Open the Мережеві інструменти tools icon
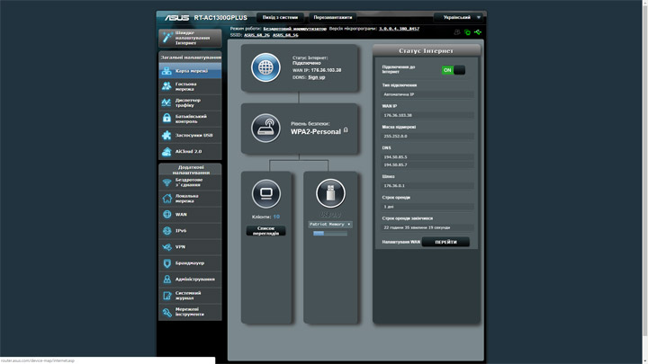This screenshot has height=364, width=648. [167, 312]
